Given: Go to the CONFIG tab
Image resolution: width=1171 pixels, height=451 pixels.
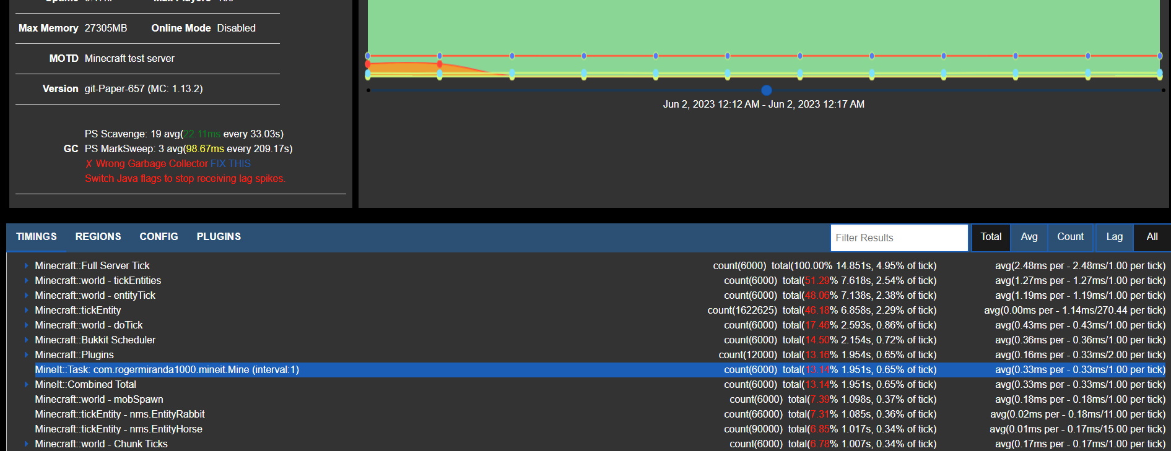Looking at the screenshot, I should pos(159,237).
